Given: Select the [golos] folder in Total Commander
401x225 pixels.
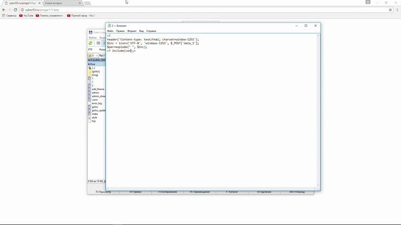Looking at the screenshot, I should (96, 72).
